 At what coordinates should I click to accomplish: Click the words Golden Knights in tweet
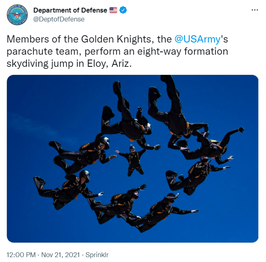coord(116,39)
